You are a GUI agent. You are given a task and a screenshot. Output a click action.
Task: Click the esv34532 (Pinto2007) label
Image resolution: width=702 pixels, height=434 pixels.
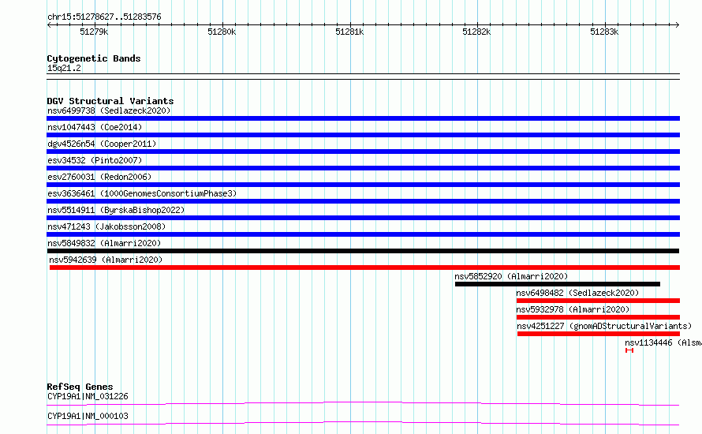point(95,160)
